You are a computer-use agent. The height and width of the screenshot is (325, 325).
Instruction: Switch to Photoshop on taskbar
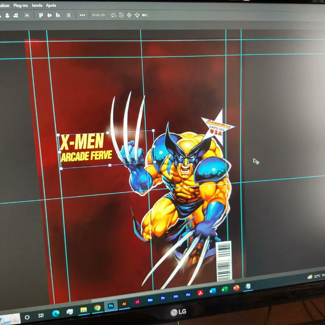click(111, 306)
